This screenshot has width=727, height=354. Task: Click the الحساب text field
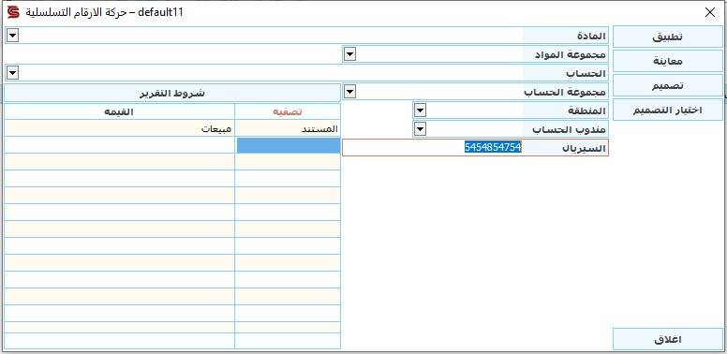tap(271, 73)
